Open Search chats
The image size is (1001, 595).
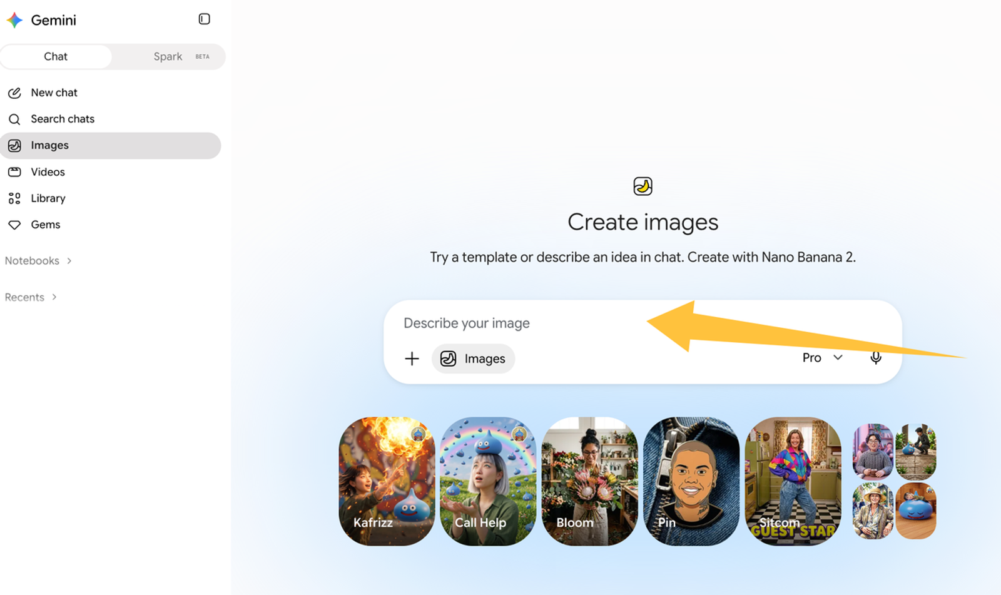coord(111,119)
